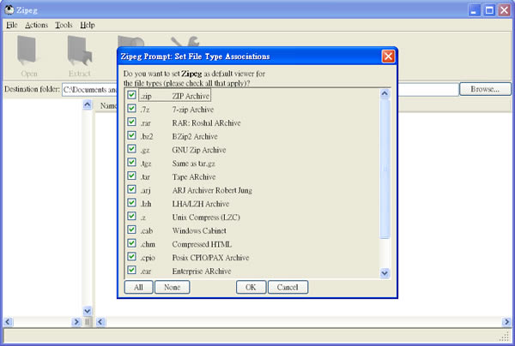Click the None button in dialog

pos(173,288)
